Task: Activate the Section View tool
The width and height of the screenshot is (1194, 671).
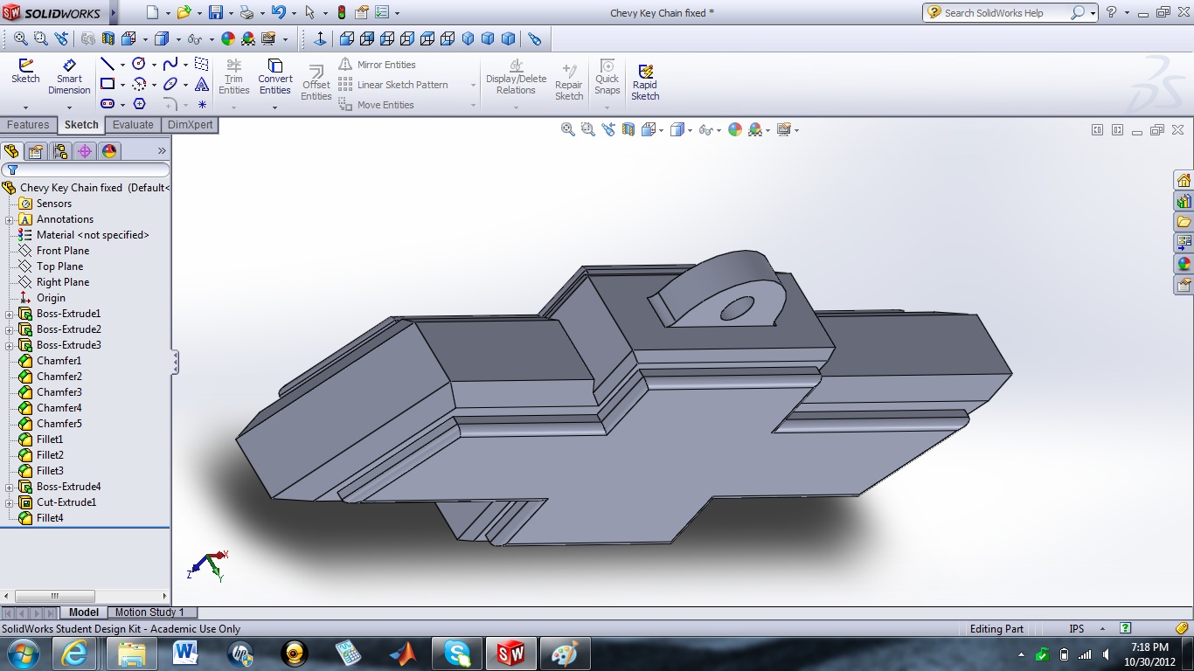Action: (628, 128)
